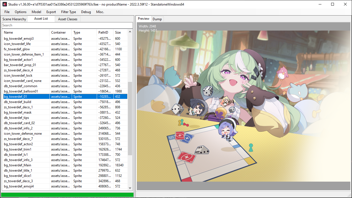
Task: Click the 1988 size value cell
Action: [x=120, y=91]
